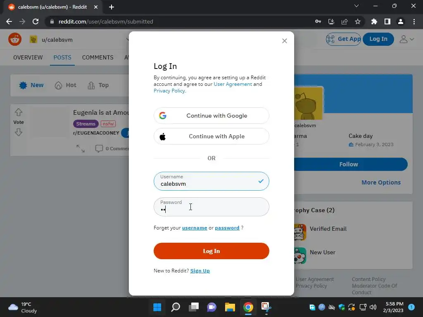The image size is (423, 317).
Task: Toggle the browser side panel
Action: click(387, 21)
